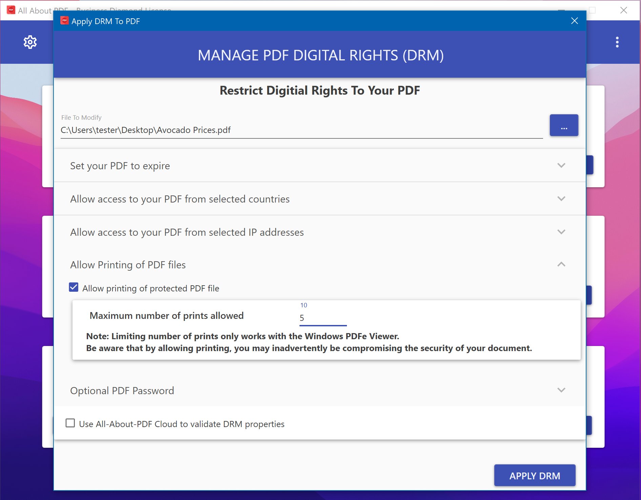Click the print security warning 'Be aware that by allowing printing'
641x500 pixels.
[309, 348]
